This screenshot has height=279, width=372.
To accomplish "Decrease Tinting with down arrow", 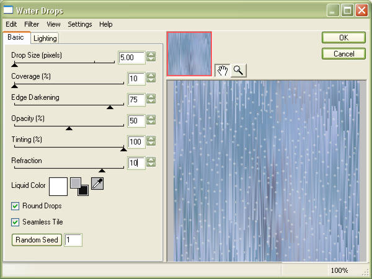I will 151,143.
